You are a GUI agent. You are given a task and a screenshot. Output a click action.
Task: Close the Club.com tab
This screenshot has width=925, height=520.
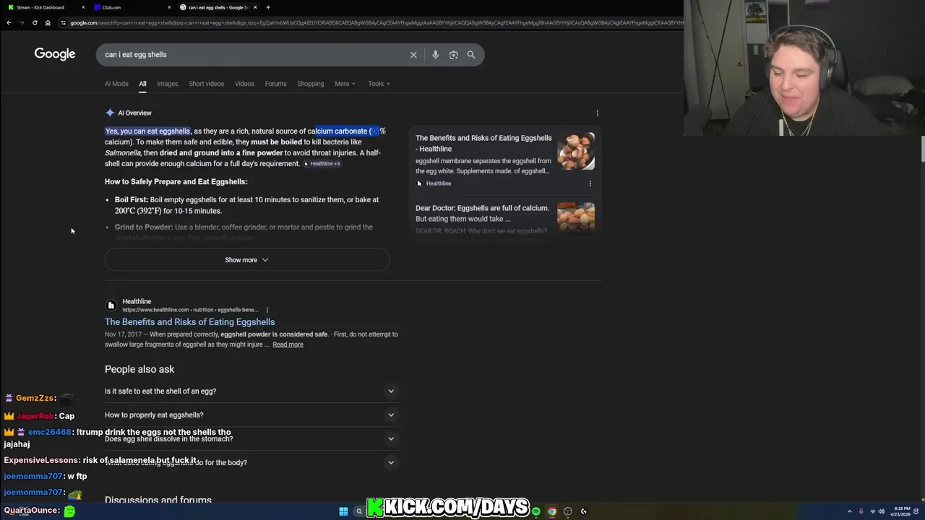tap(169, 7)
